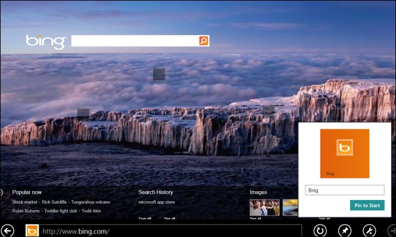Viewport: 396px width, 237px height.
Task: Click the pageant image thumbnail
Action: click(264, 207)
